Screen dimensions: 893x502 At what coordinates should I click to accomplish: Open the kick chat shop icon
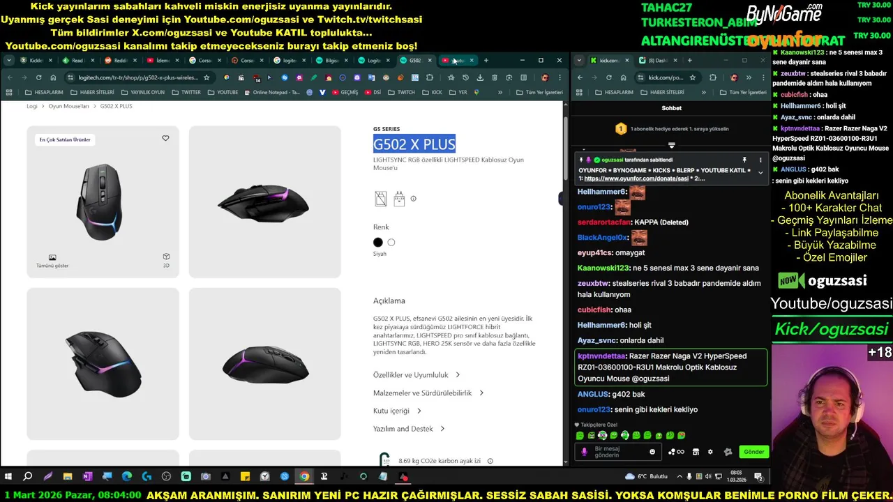(696, 452)
